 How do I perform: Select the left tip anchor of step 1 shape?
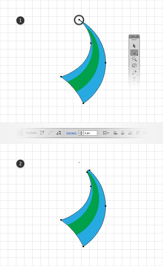[x=61, y=77]
